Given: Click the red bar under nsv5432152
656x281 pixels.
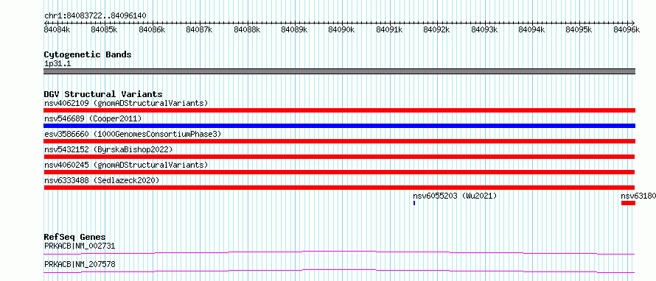Looking at the screenshot, I should click(x=339, y=157).
